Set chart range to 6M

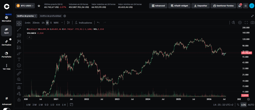click(28, 105)
